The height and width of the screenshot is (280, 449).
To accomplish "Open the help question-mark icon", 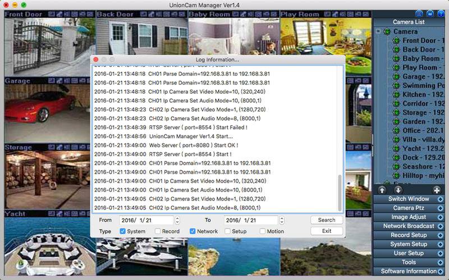I will coord(441,13).
